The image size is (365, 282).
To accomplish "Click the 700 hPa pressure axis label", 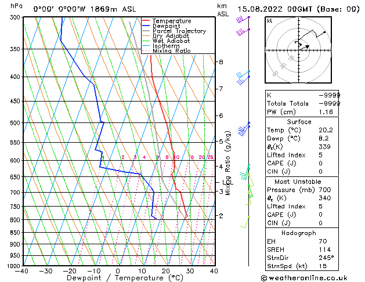I will click(x=16, y=193).
